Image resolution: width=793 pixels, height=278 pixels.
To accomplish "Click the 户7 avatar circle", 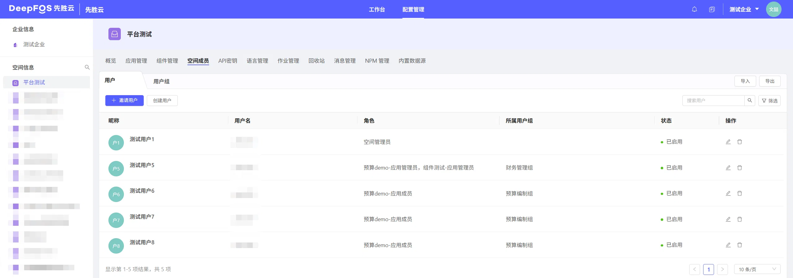I will click(116, 220).
